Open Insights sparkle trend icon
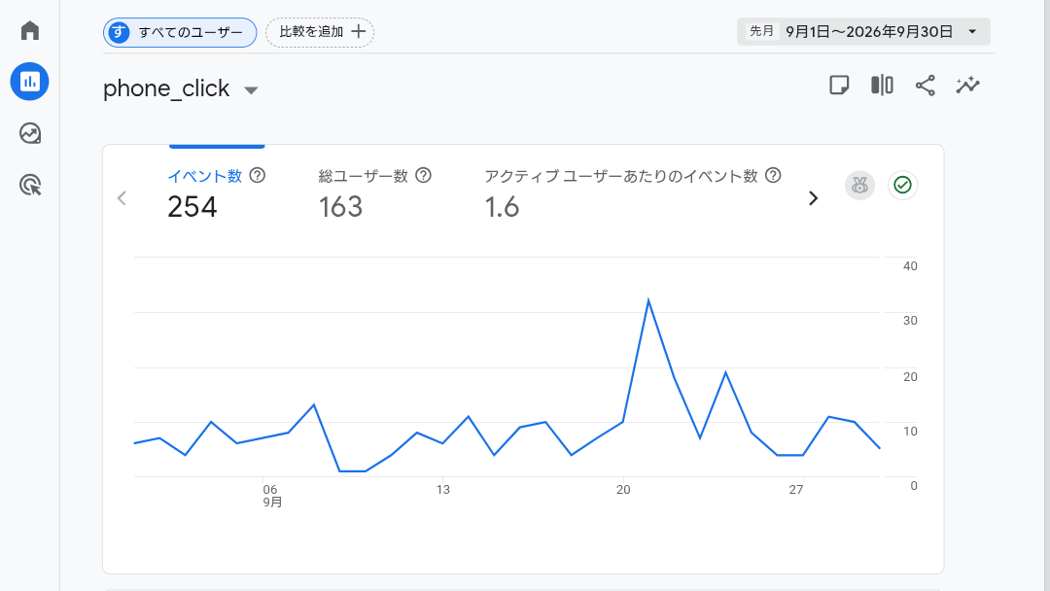1050x591 pixels. pos(967,86)
